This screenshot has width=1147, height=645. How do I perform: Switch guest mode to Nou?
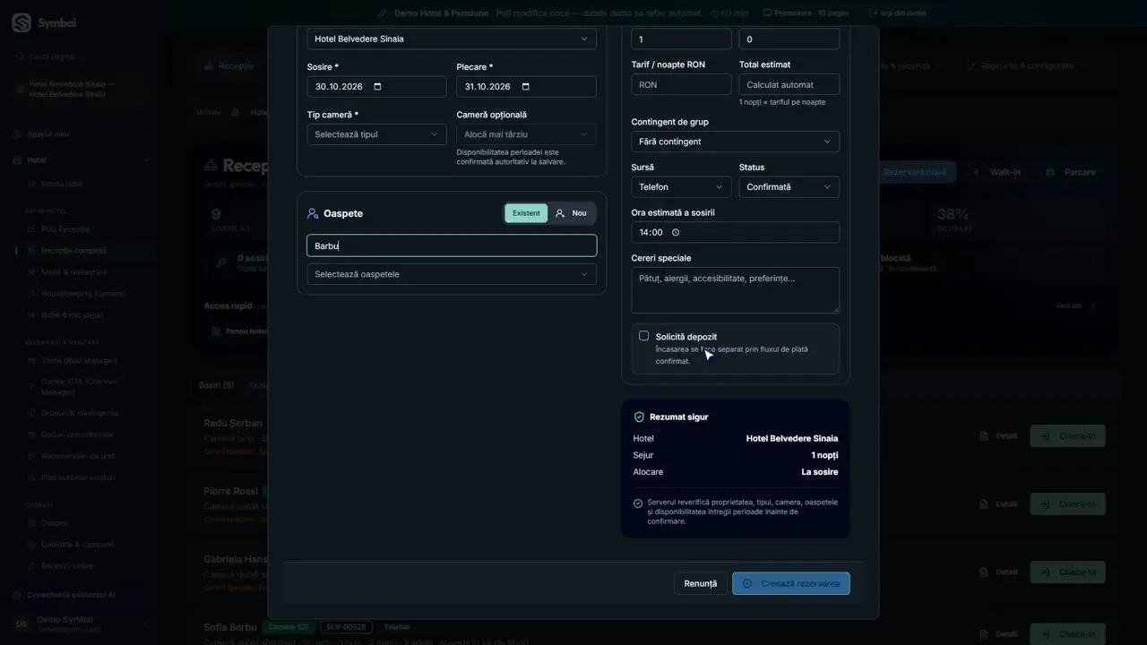point(571,213)
